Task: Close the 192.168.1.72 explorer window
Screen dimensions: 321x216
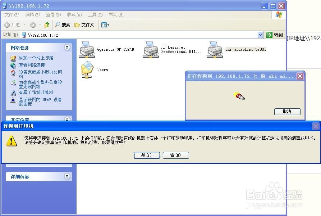Action: (x=281, y=6)
